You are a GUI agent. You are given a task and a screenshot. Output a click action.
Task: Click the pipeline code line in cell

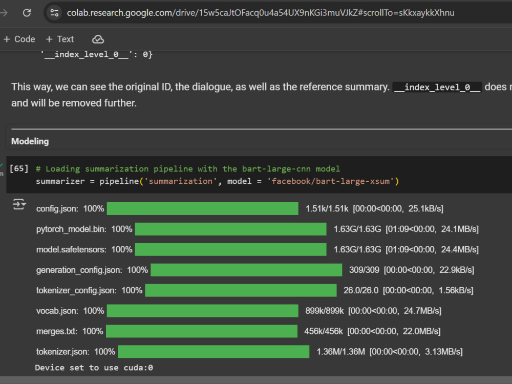[217, 181]
